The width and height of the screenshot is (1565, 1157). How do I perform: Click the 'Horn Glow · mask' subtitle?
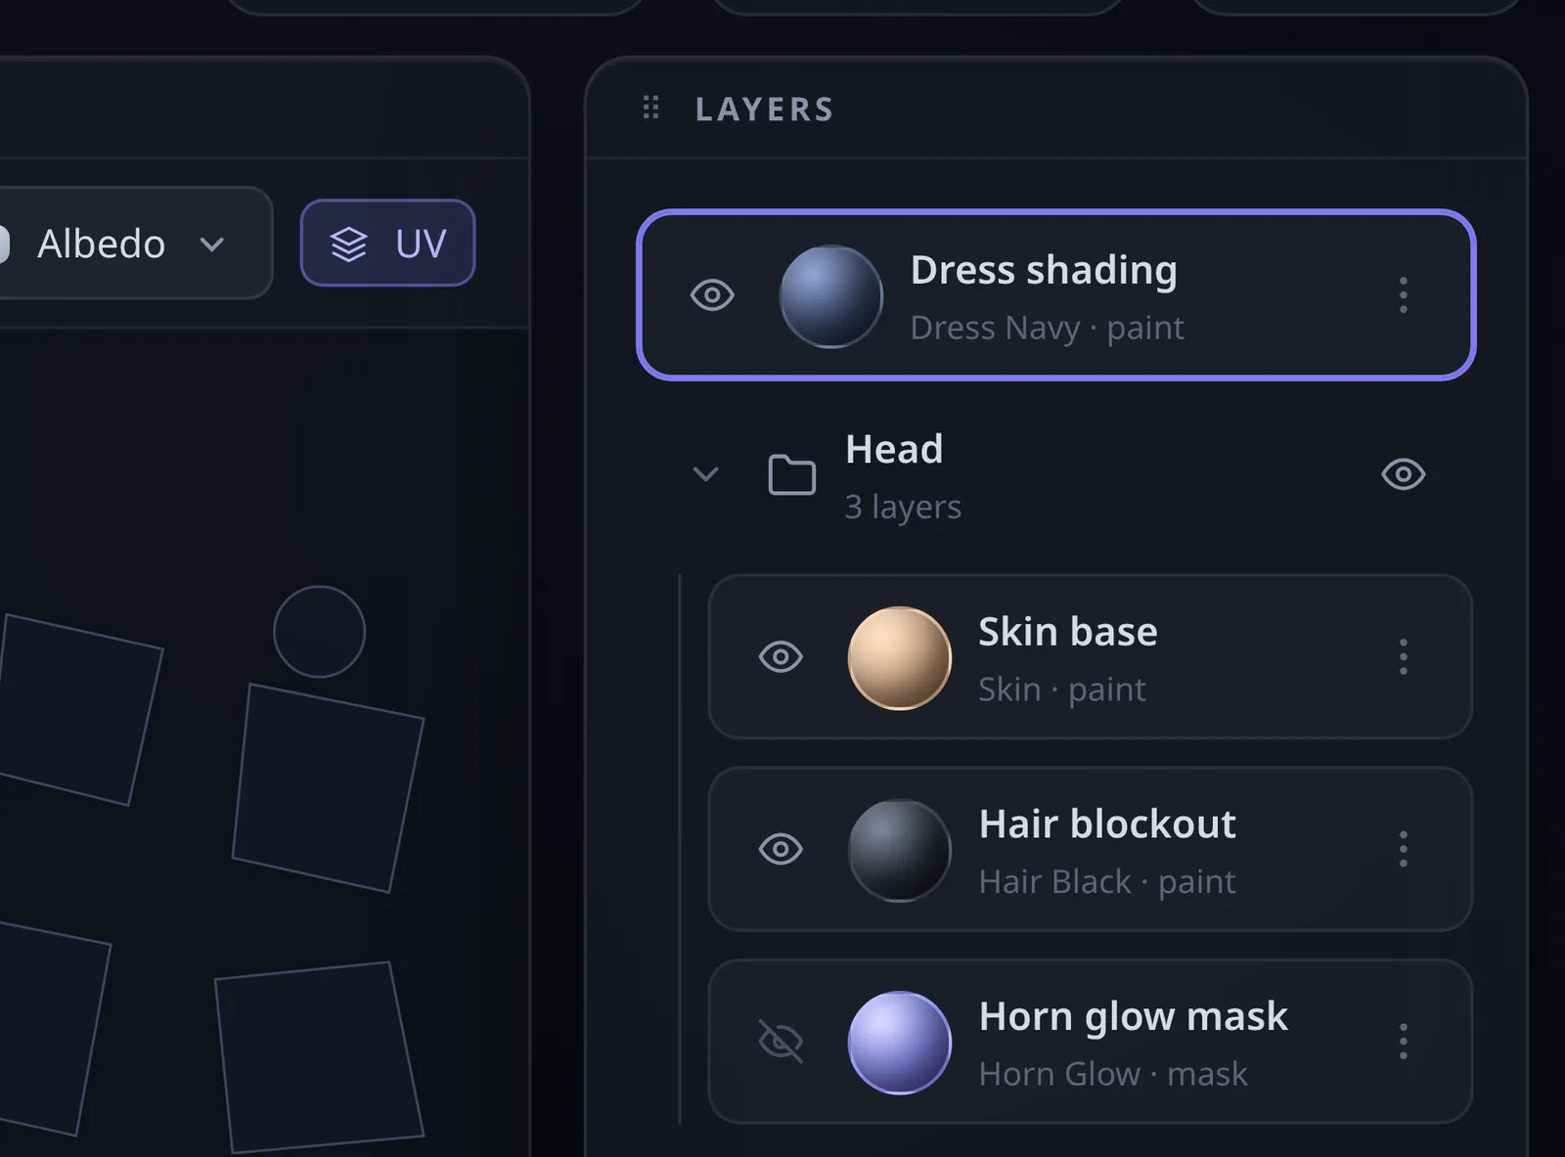1113,1074
